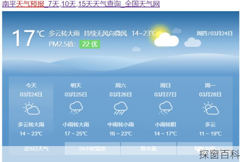Click the partly cloudy icon for 03月28日

pos(210,108)
